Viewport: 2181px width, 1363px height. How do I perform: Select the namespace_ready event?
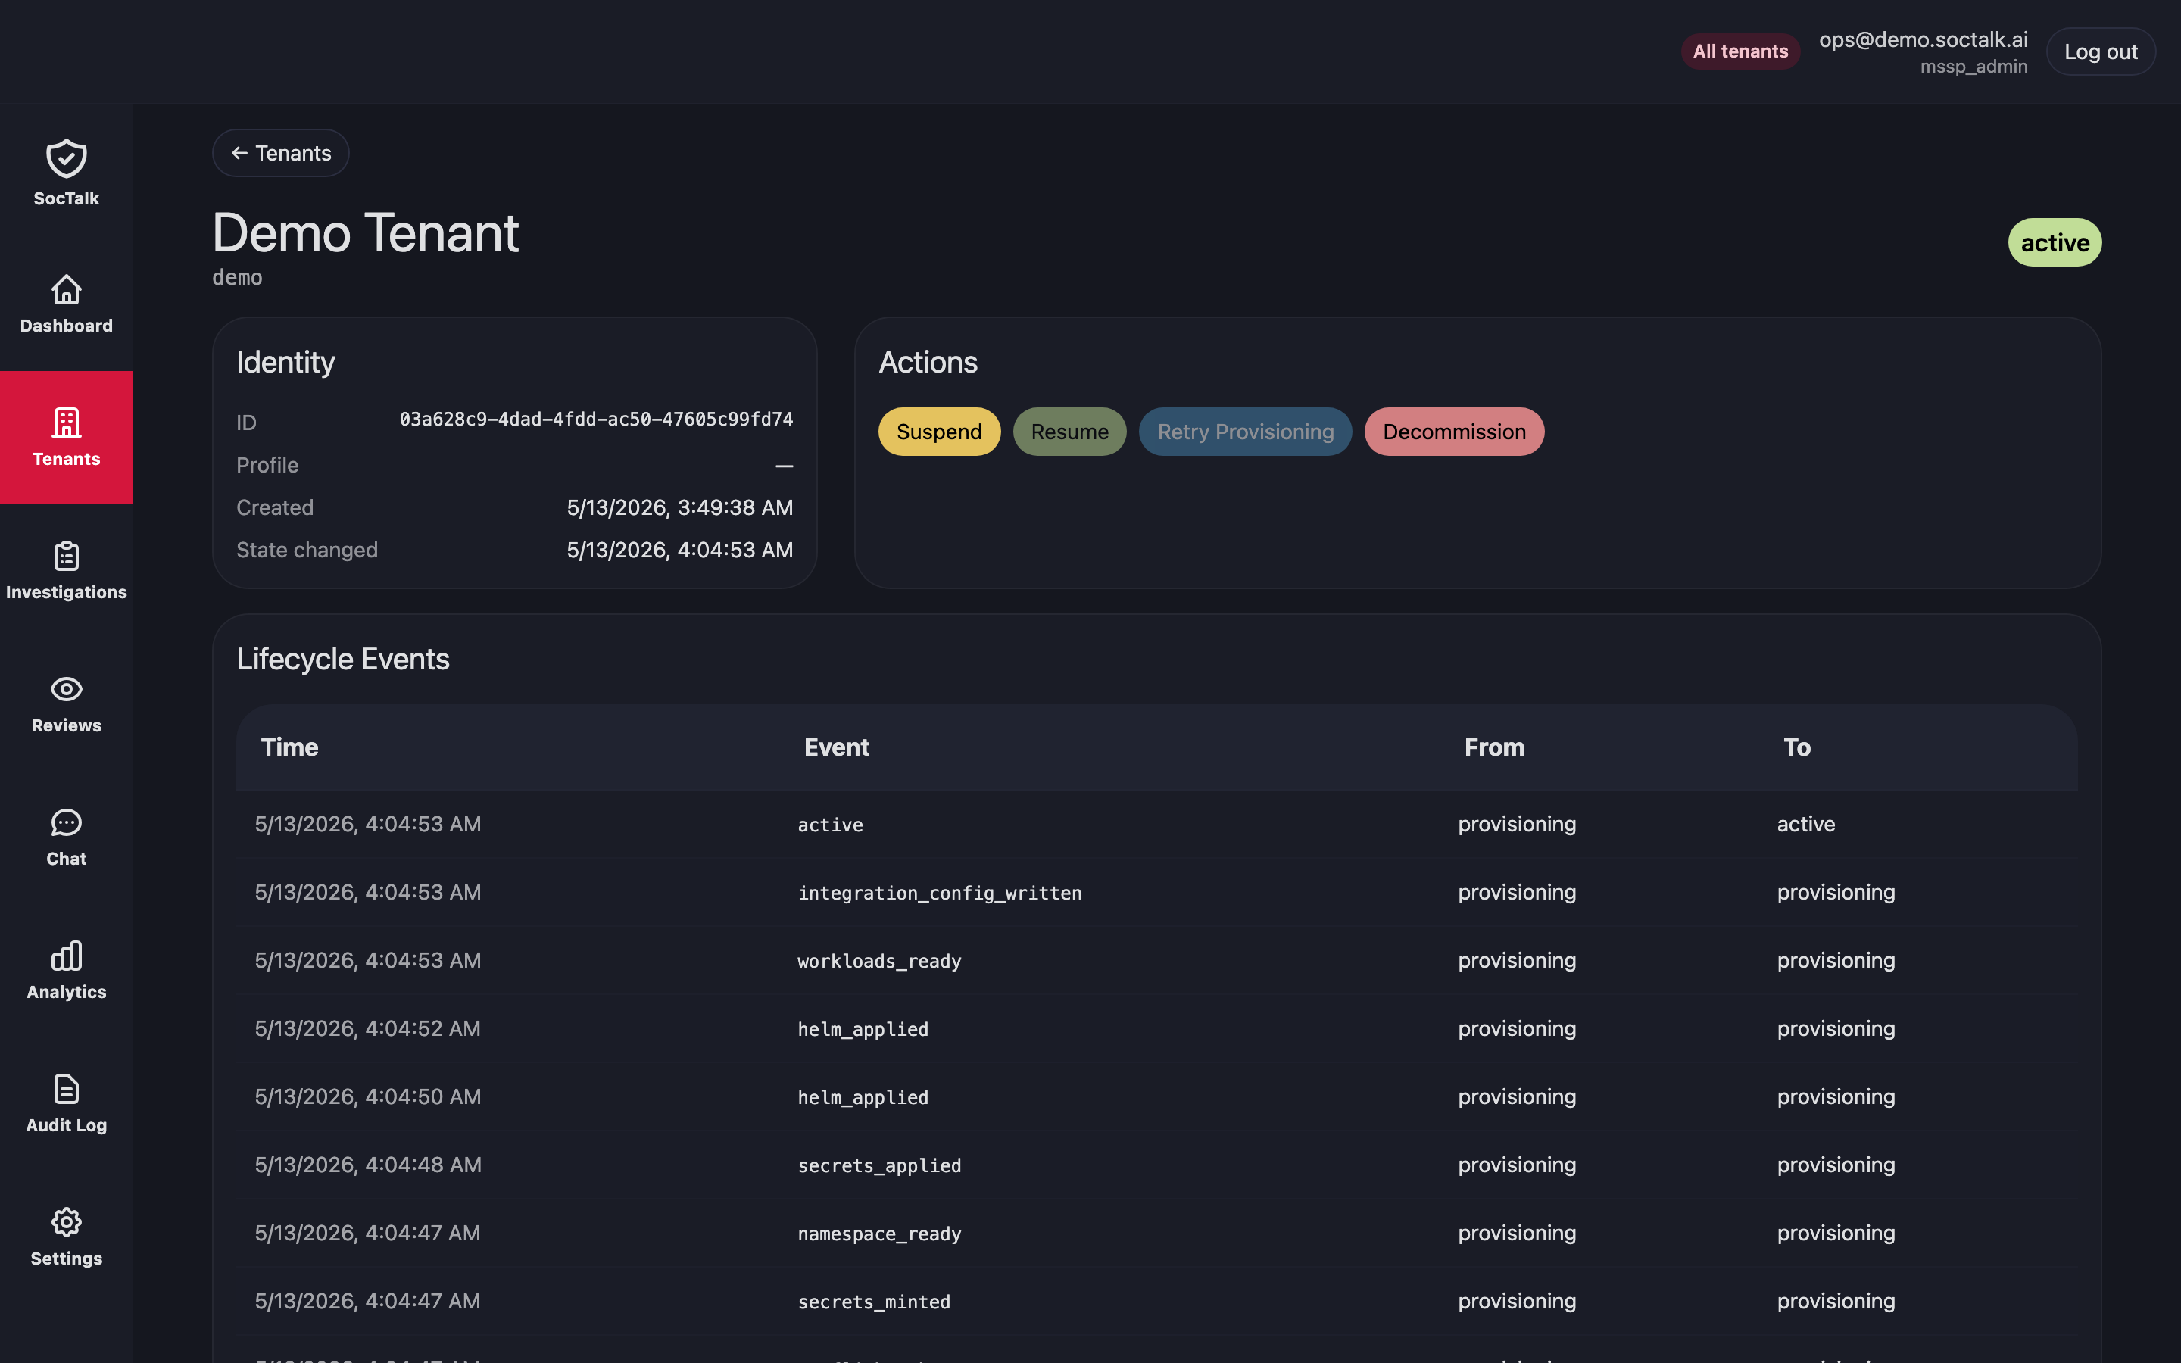tap(880, 1234)
